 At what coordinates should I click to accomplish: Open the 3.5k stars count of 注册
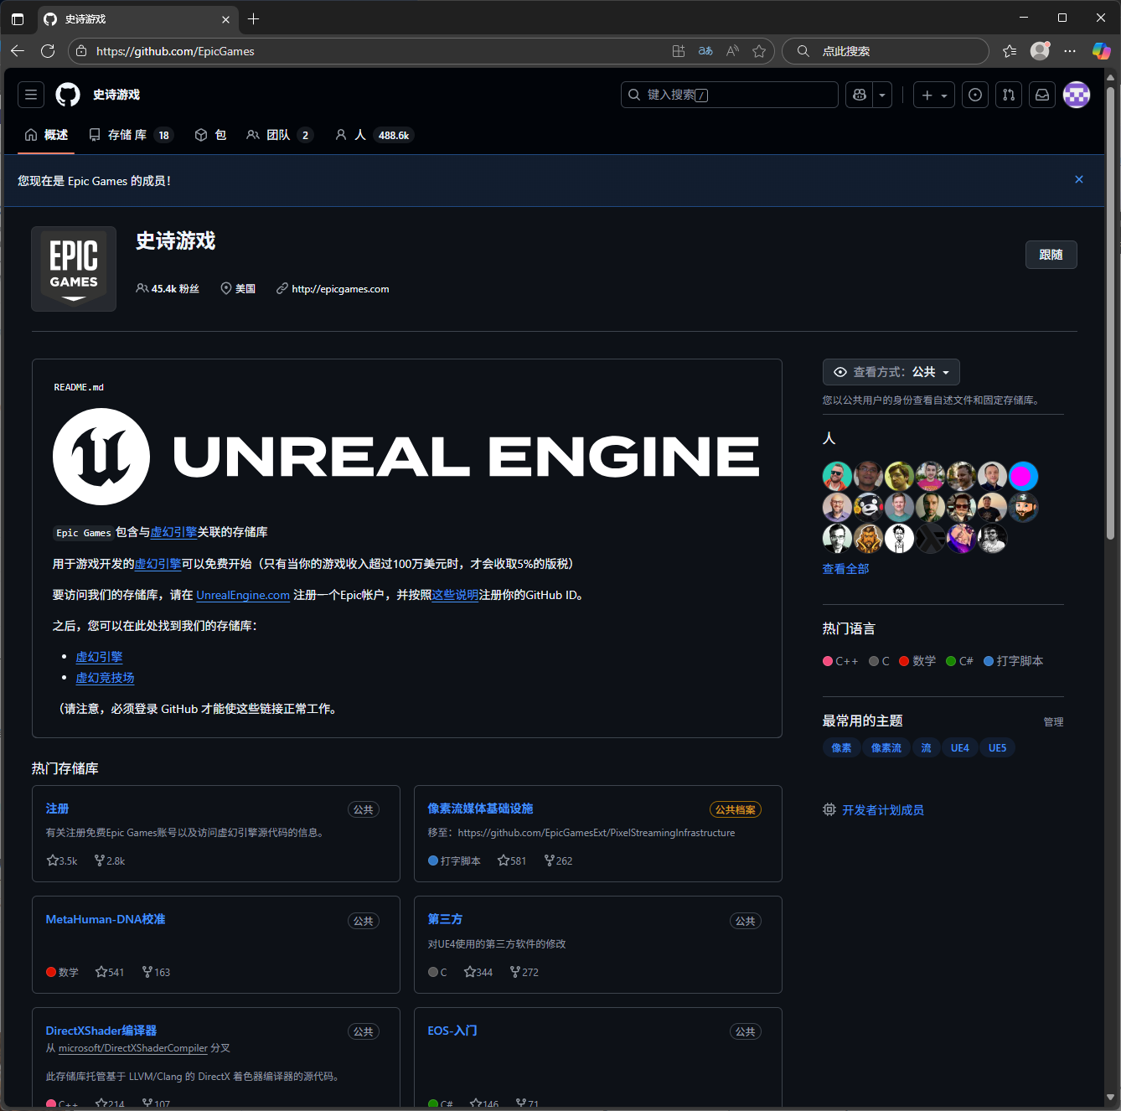[x=62, y=860]
